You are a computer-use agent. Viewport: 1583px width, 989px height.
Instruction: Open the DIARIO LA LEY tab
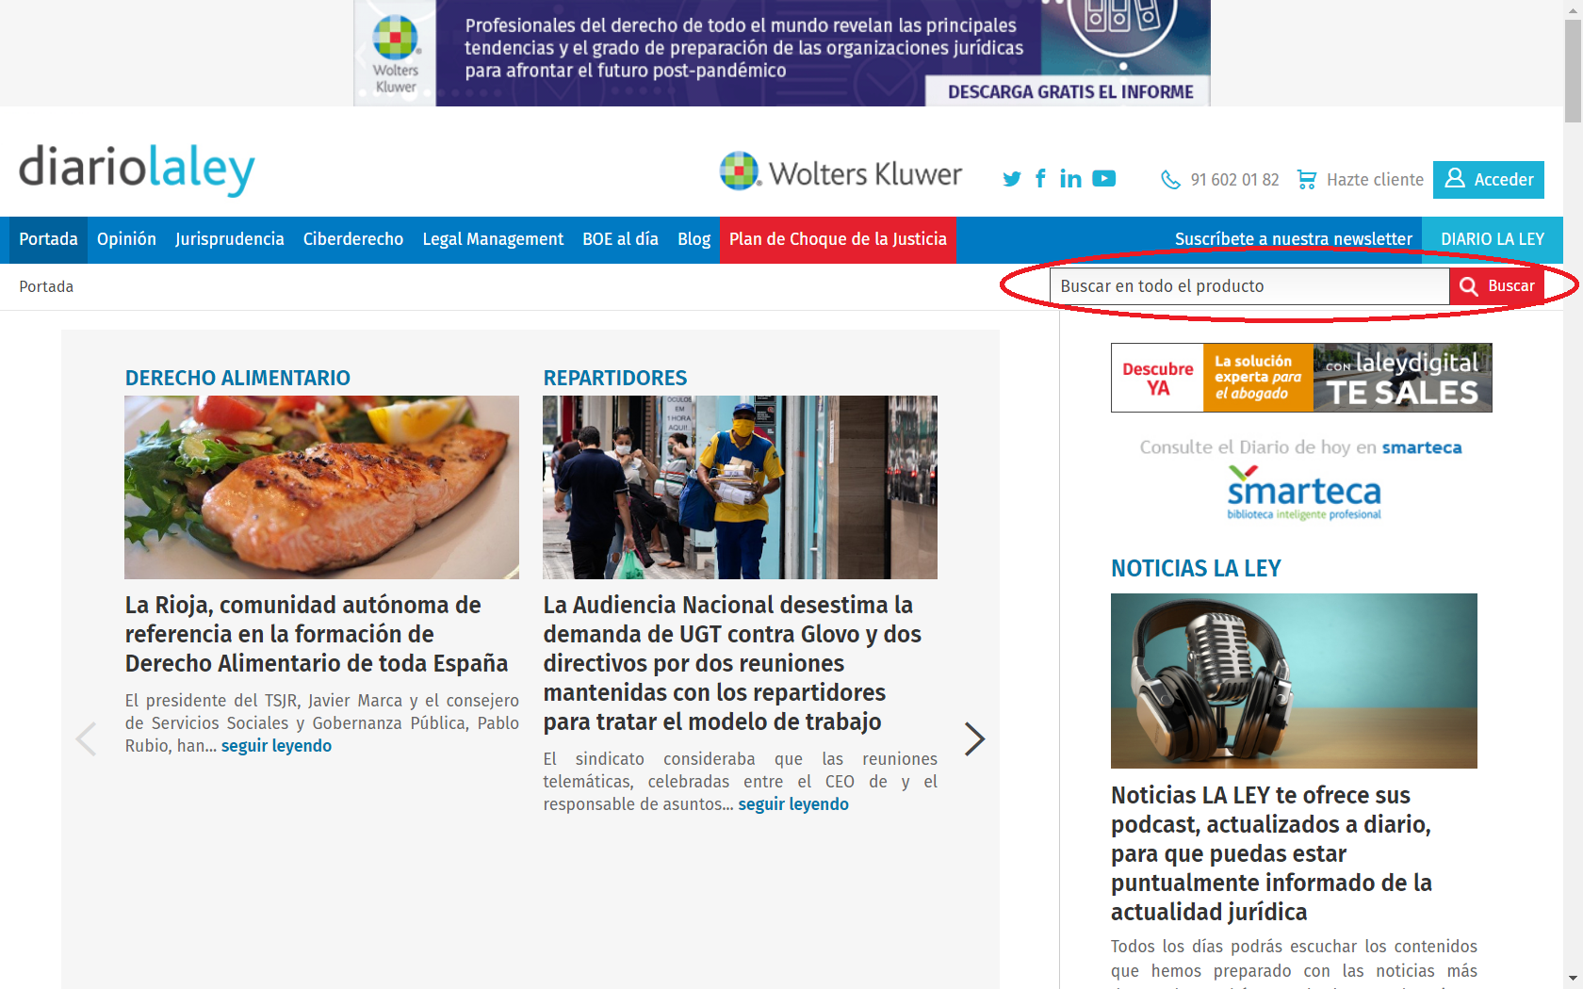[1493, 239]
